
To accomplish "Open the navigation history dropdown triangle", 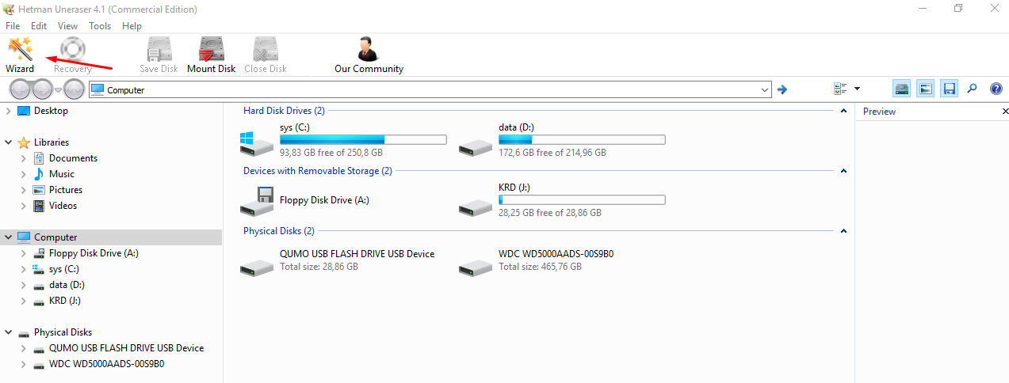I will 58,90.
